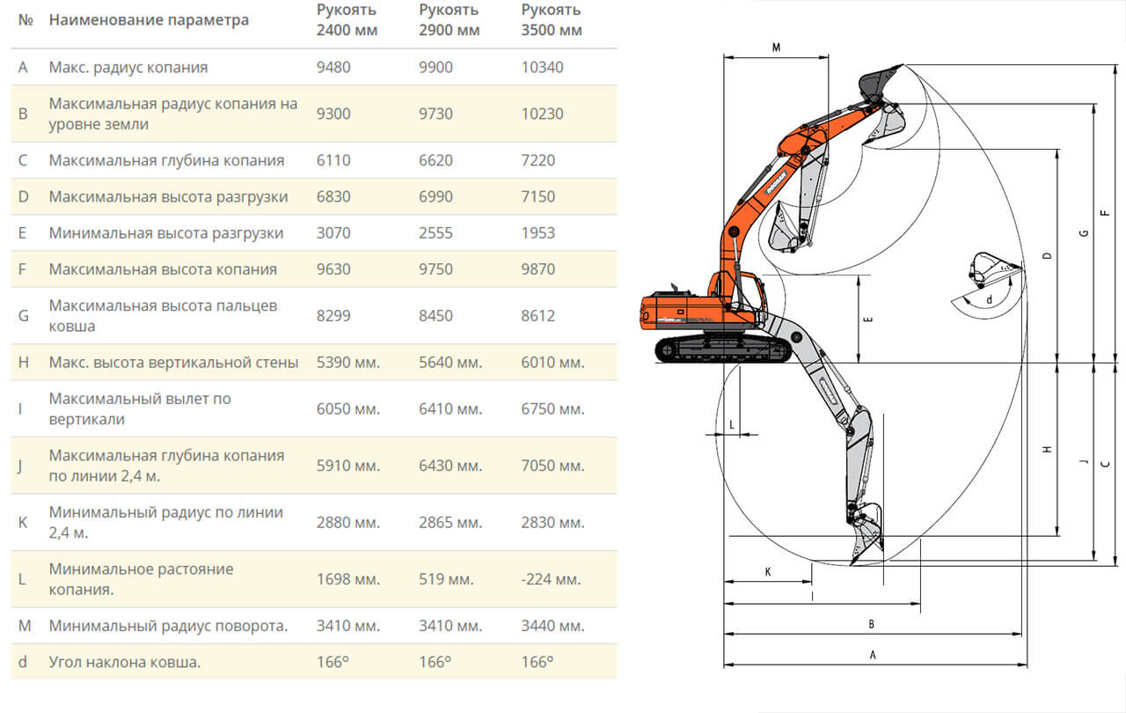Click the bucket angle 'd' marker on diagram
The image size is (1126, 713).
pyautogui.click(x=991, y=301)
